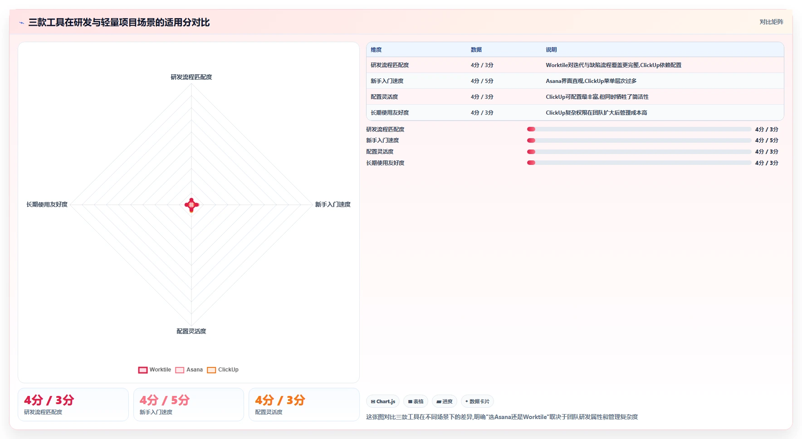802x439 pixels.
Task: Click the title icon beside 三款工具 heading
Action: pyautogui.click(x=21, y=23)
